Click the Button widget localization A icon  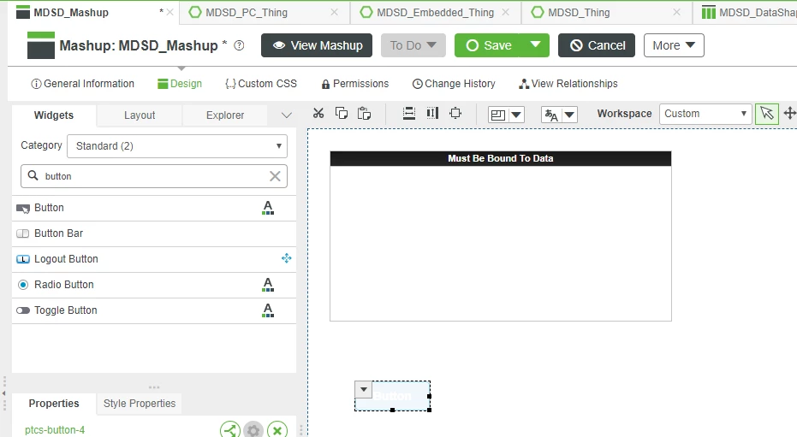[268, 208]
